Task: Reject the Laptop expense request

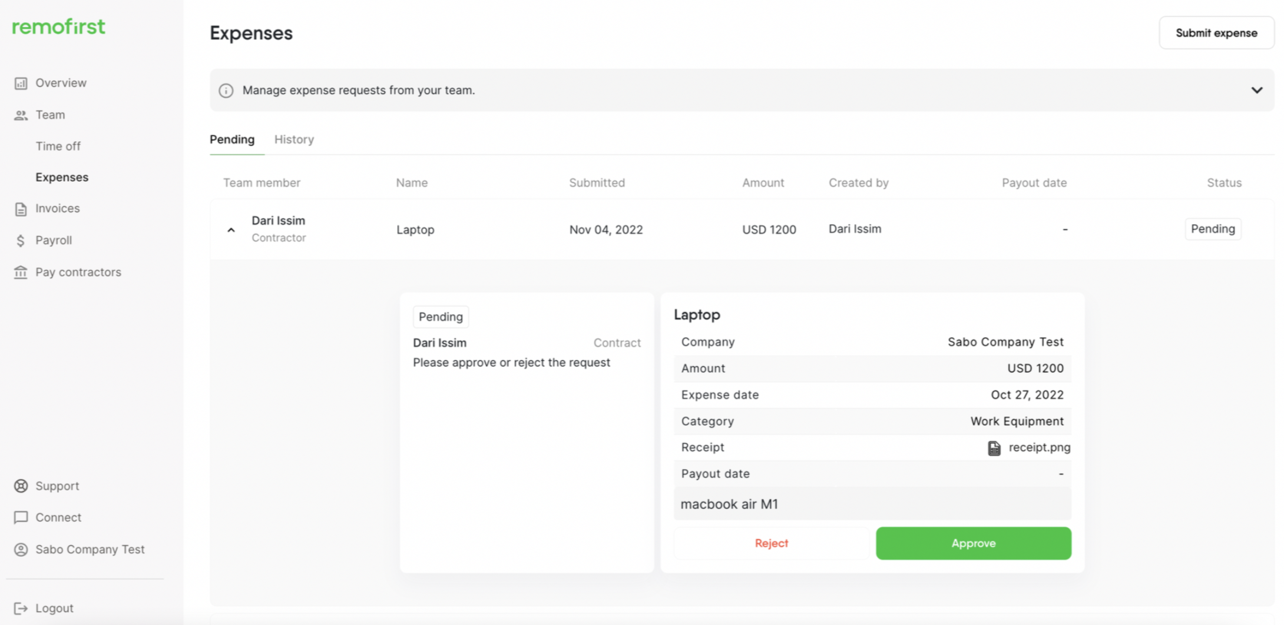Action: 771,543
